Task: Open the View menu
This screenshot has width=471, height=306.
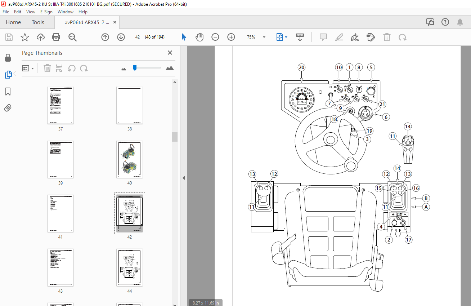Action: [31, 12]
